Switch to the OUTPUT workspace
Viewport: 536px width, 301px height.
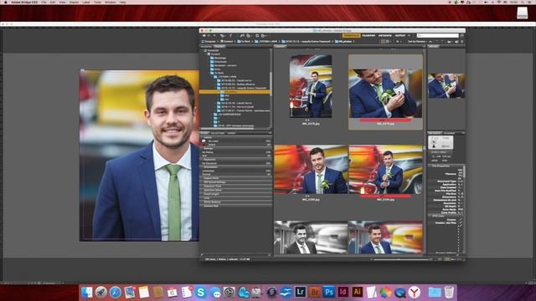[x=400, y=35]
